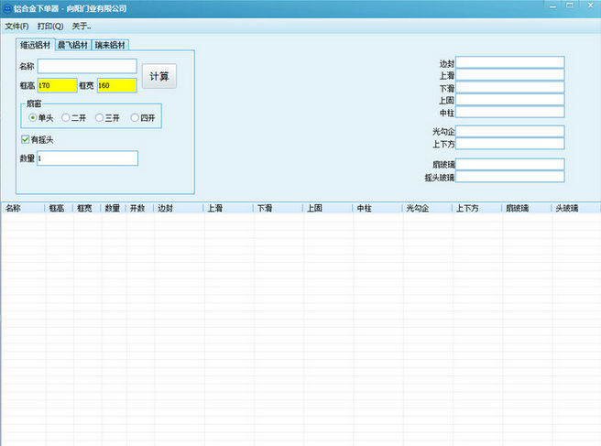Uncheck the 有摇头 checkbox
This screenshot has height=446, width=601.
[25, 140]
